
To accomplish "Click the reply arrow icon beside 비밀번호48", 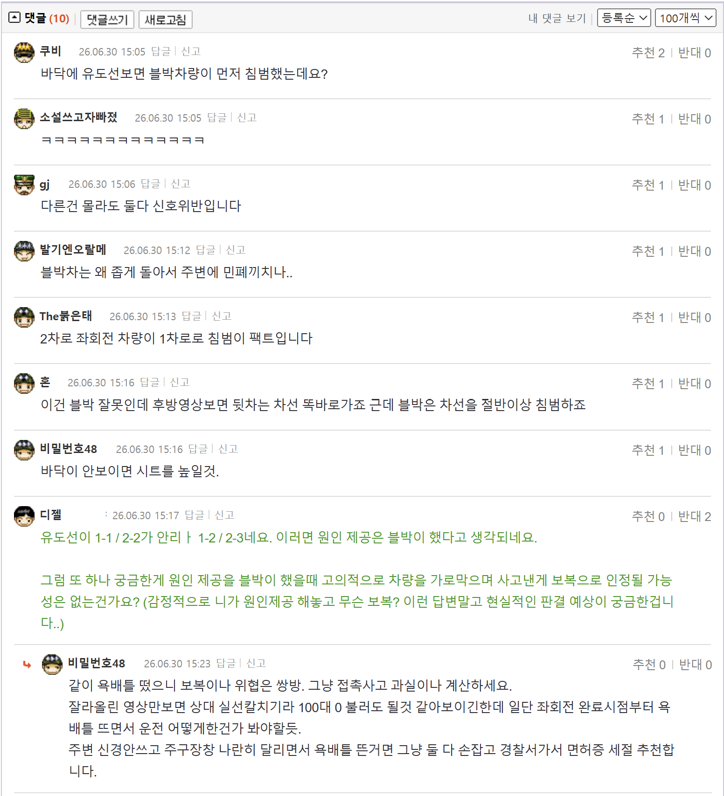I will pyautogui.click(x=27, y=664).
